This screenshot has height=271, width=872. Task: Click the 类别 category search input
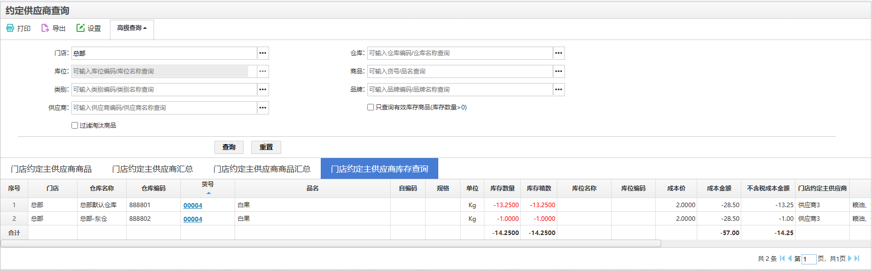tap(164, 90)
